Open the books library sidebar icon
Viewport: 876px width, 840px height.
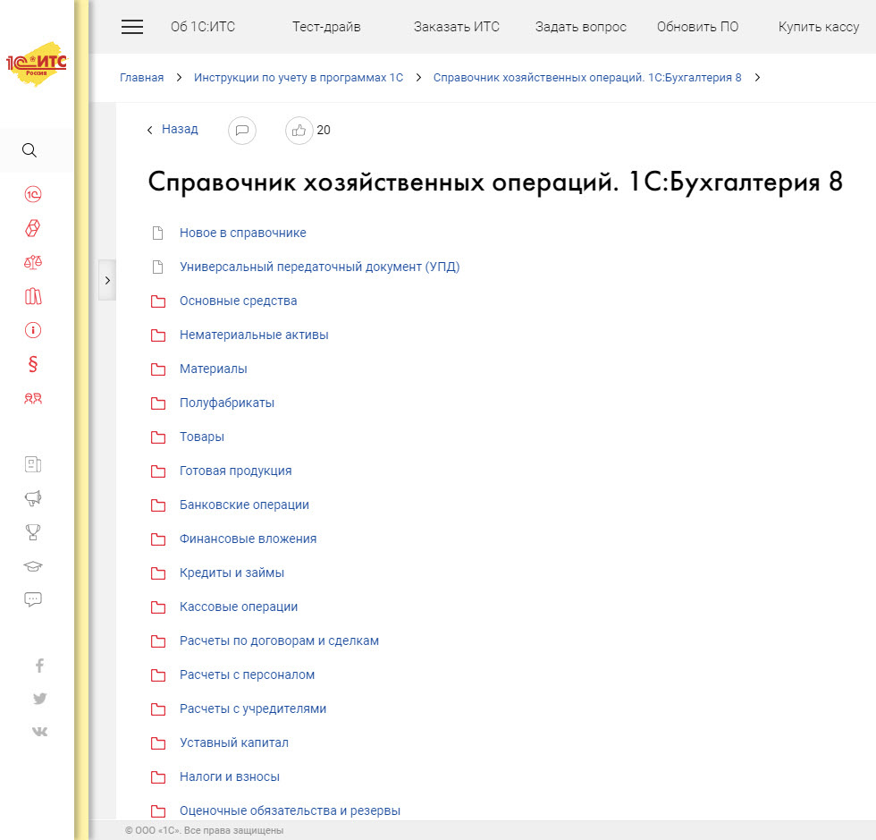pos(33,296)
